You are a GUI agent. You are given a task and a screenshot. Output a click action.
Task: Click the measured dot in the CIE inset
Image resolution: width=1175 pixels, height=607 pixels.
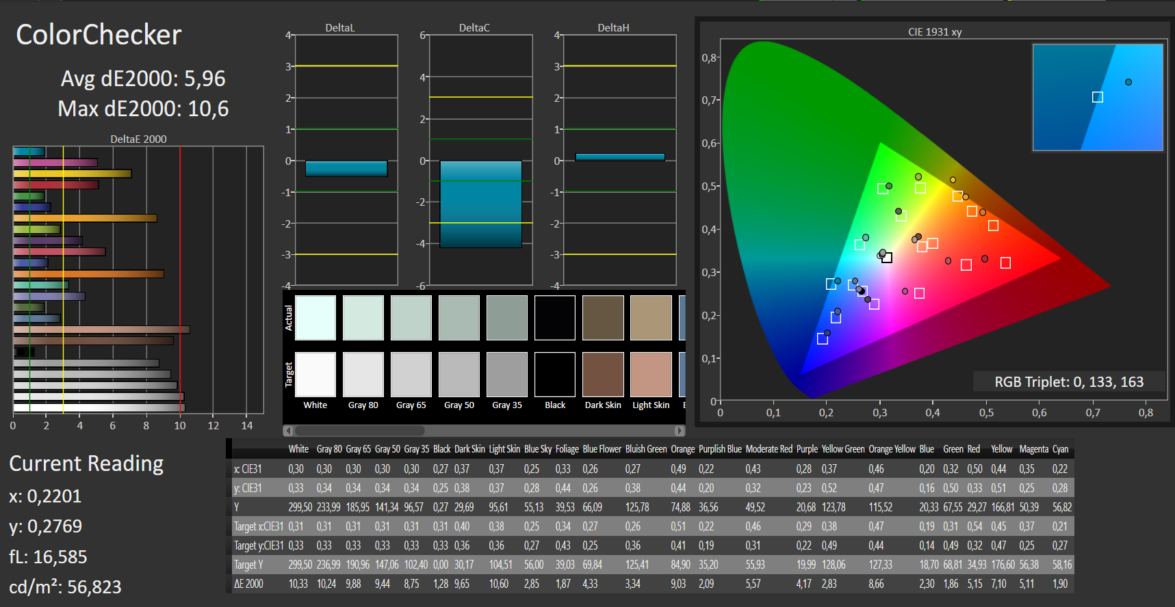pyautogui.click(x=1128, y=82)
